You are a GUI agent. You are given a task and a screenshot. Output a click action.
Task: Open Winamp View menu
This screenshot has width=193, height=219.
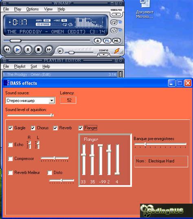48,9
